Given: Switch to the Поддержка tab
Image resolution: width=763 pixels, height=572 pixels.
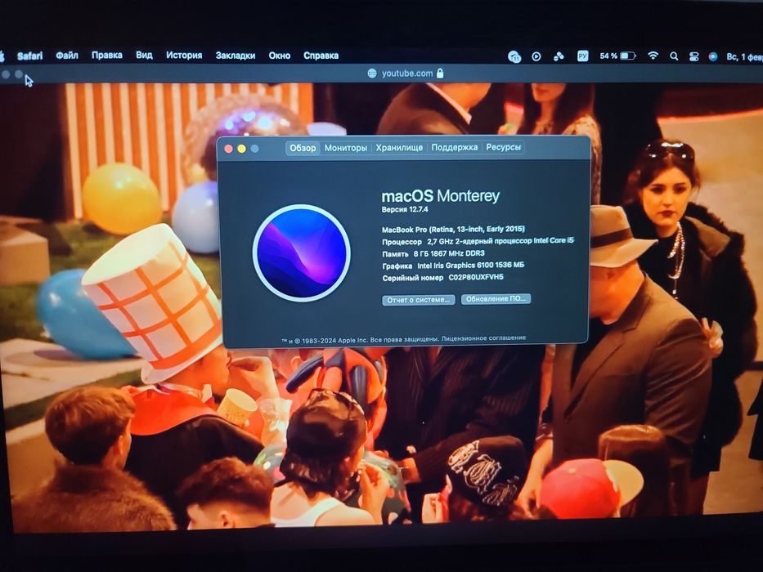Looking at the screenshot, I should pos(455,147).
